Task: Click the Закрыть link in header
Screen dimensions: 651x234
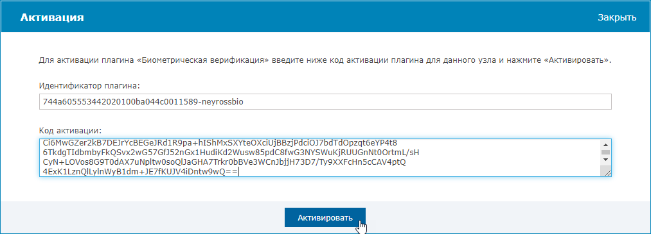Action: point(617,17)
